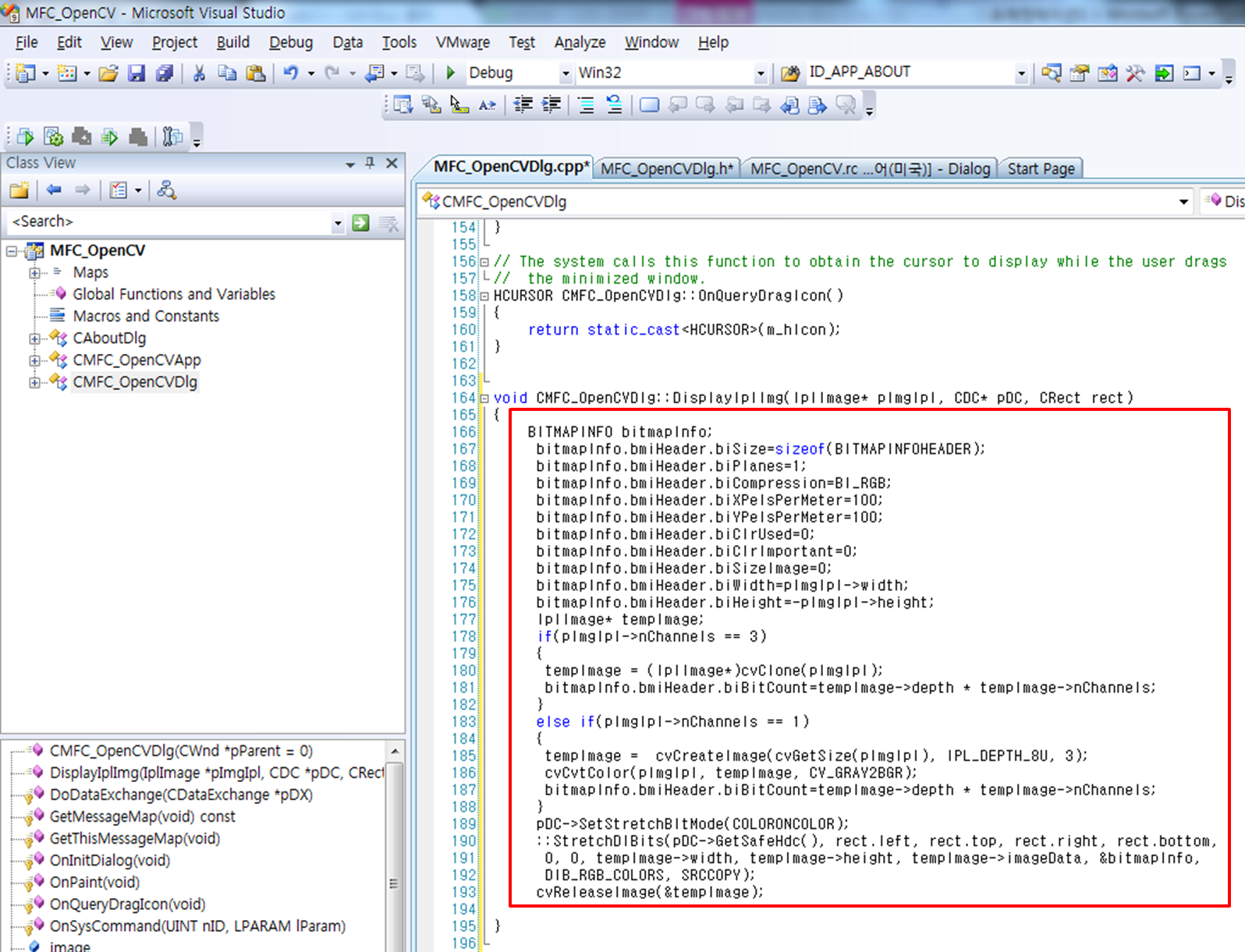Click the Build toolbar's first build icon

point(26,137)
